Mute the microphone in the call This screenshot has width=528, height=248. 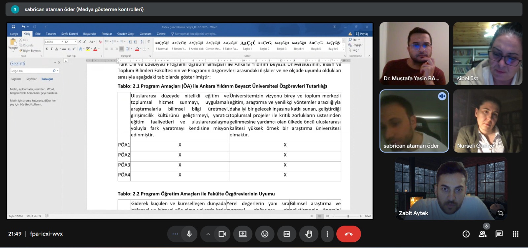(x=189, y=234)
